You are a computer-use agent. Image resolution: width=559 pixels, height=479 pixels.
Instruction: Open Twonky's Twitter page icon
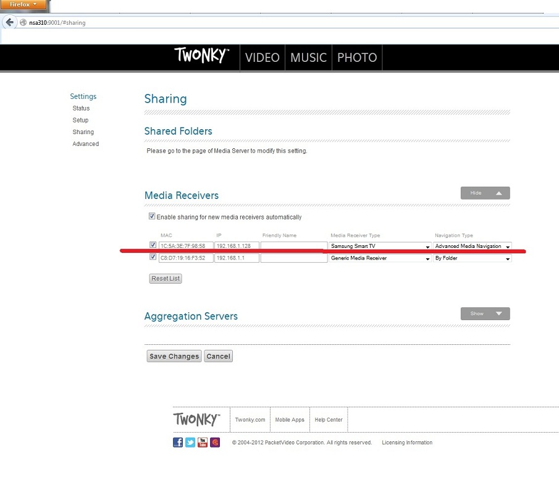tap(190, 443)
